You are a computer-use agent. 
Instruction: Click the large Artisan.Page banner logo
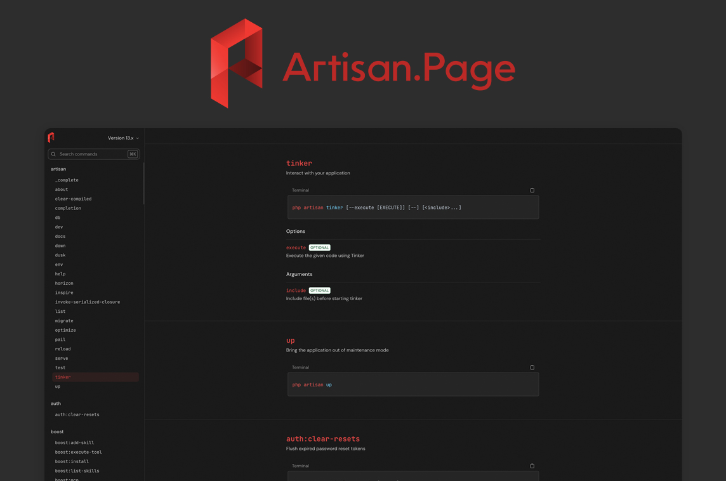(x=362, y=63)
